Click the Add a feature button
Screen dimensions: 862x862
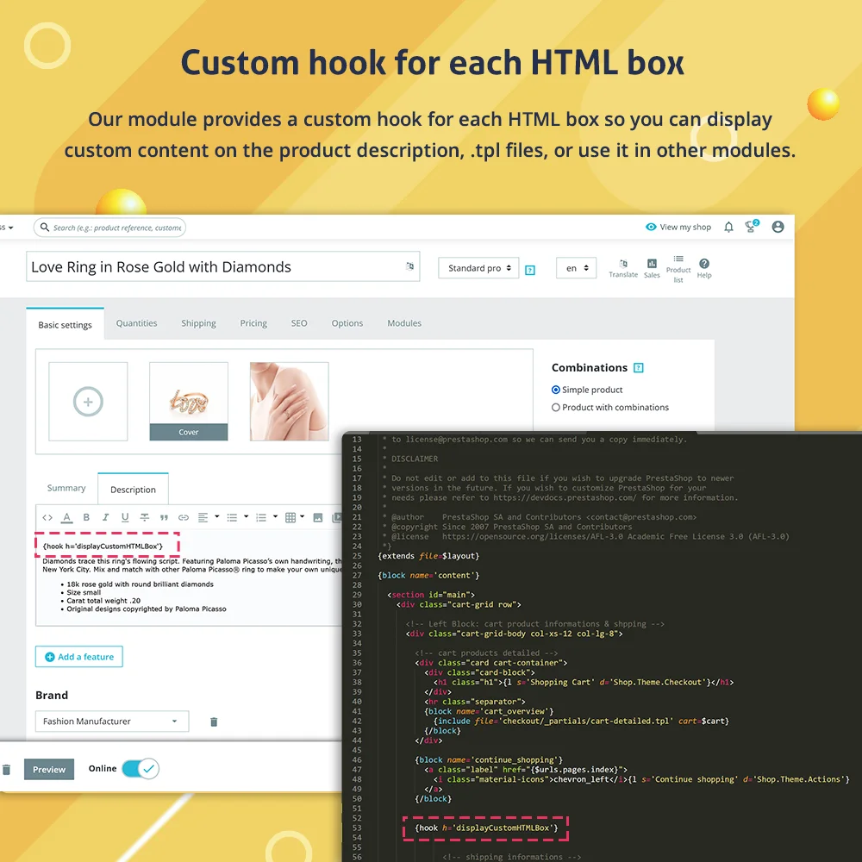tap(78, 657)
